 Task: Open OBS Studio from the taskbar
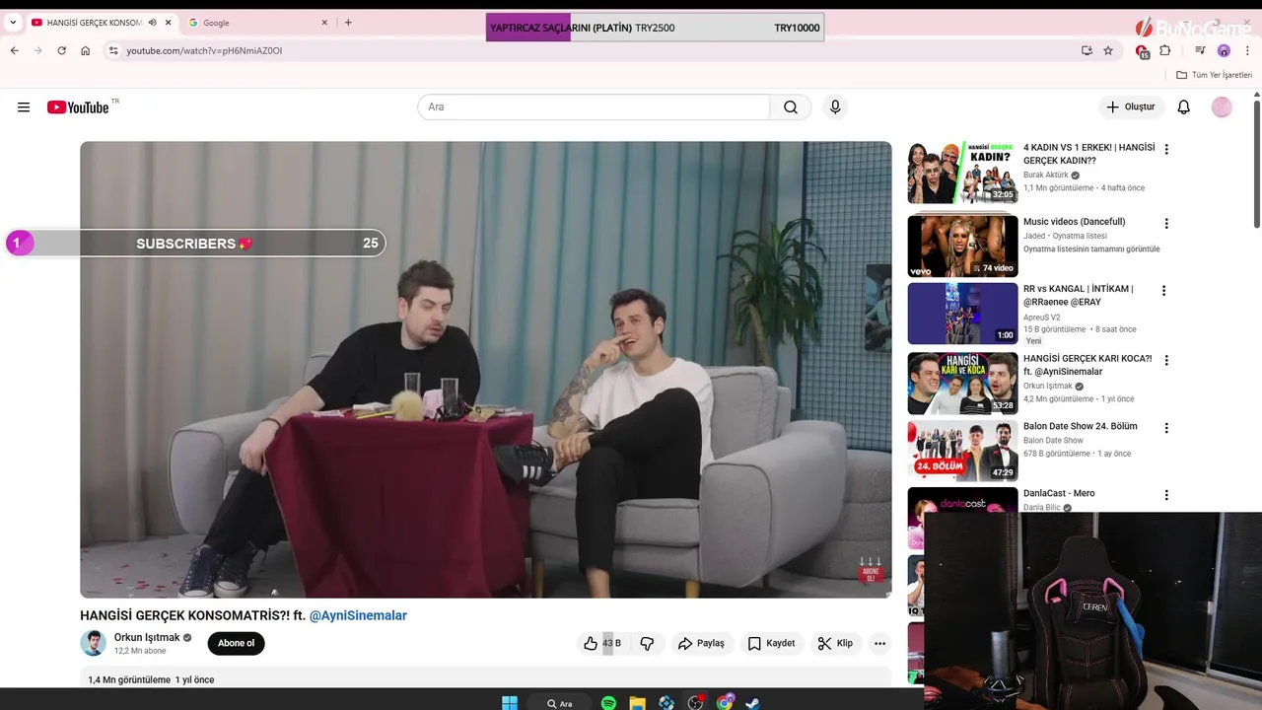coord(695,702)
